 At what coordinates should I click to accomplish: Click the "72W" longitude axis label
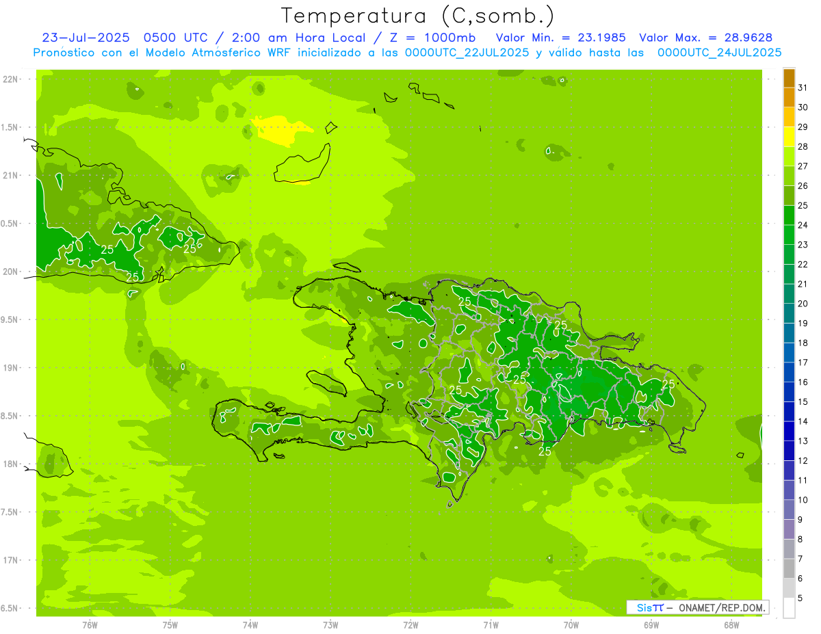point(410,624)
